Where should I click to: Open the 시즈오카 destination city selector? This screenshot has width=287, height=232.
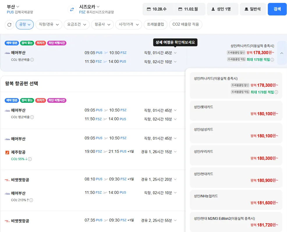pyautogui.click(x=89, y=7)
